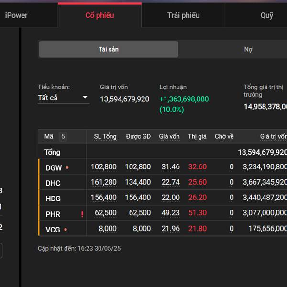Viewport: 287px width, 287px height.
Task: Switch to the Cổ phiếu tab
Action: (100, 15)
